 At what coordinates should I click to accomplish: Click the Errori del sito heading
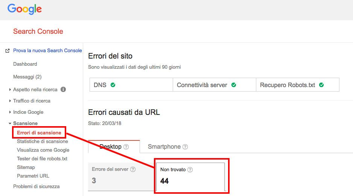click(110, 56)
